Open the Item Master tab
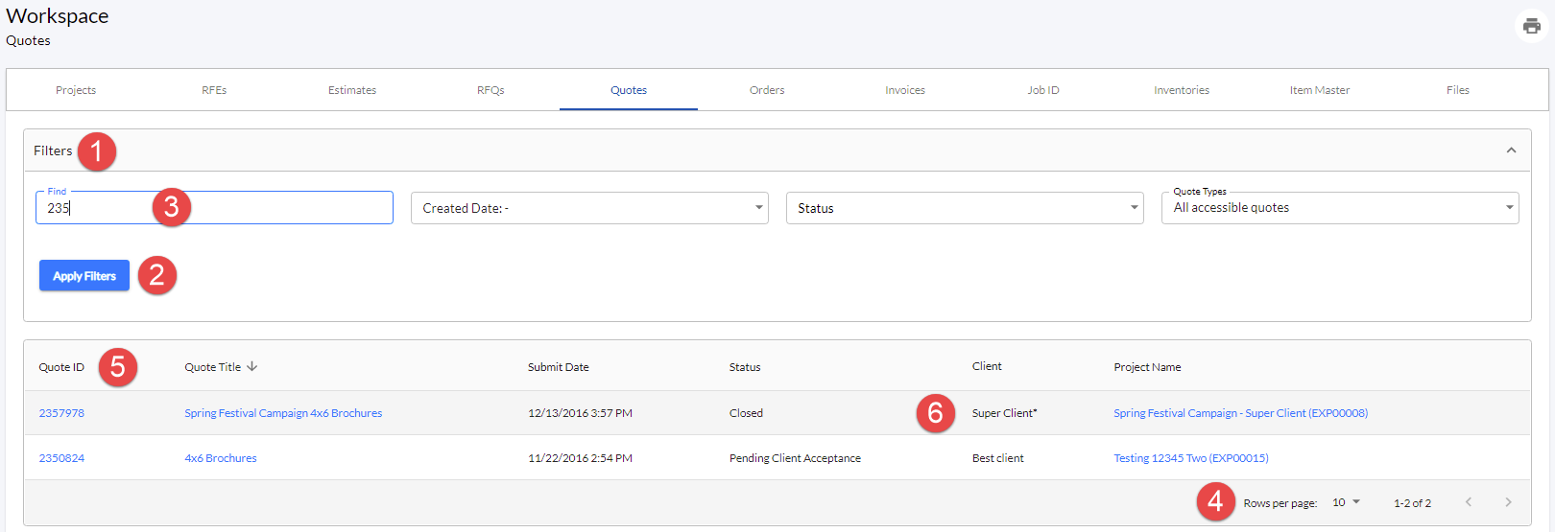Image resolution: width=1555 pixels, height=532 pixels. [1320, 90]
